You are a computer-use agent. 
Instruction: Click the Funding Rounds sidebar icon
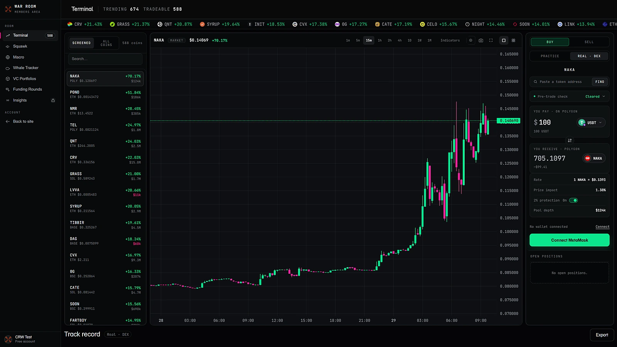click(8, 89)
